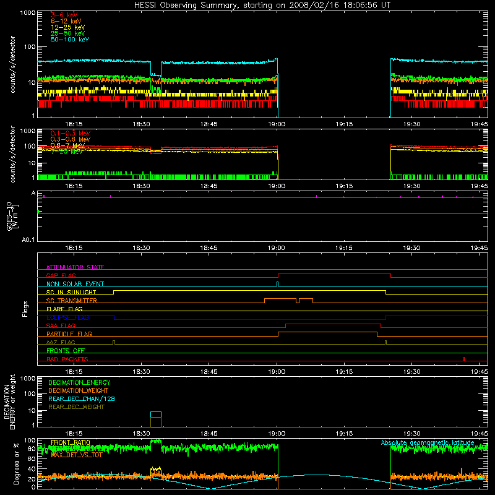Screen dimensions: 495x495
Task: Select the green 25-50 keV legend label
Action: click(x=68, y=33)
